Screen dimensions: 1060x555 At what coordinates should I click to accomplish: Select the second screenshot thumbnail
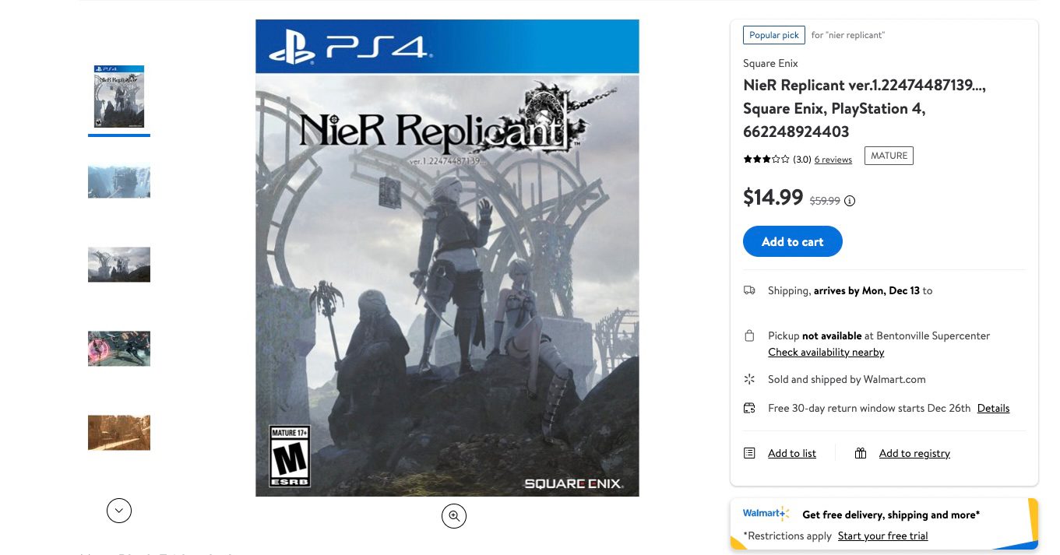click(x=119, y=181)
